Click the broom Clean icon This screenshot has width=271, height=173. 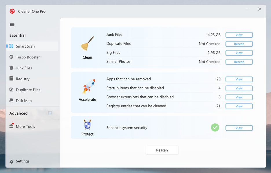point(87,44)
